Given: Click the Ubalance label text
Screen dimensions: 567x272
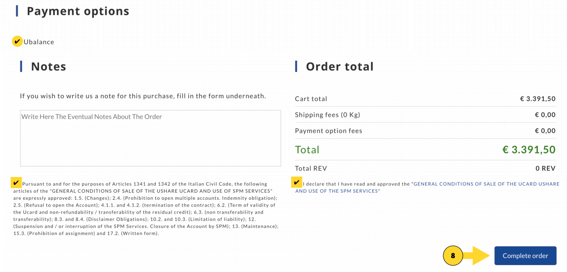Looking at the screenshot, I should click(39, 42).
